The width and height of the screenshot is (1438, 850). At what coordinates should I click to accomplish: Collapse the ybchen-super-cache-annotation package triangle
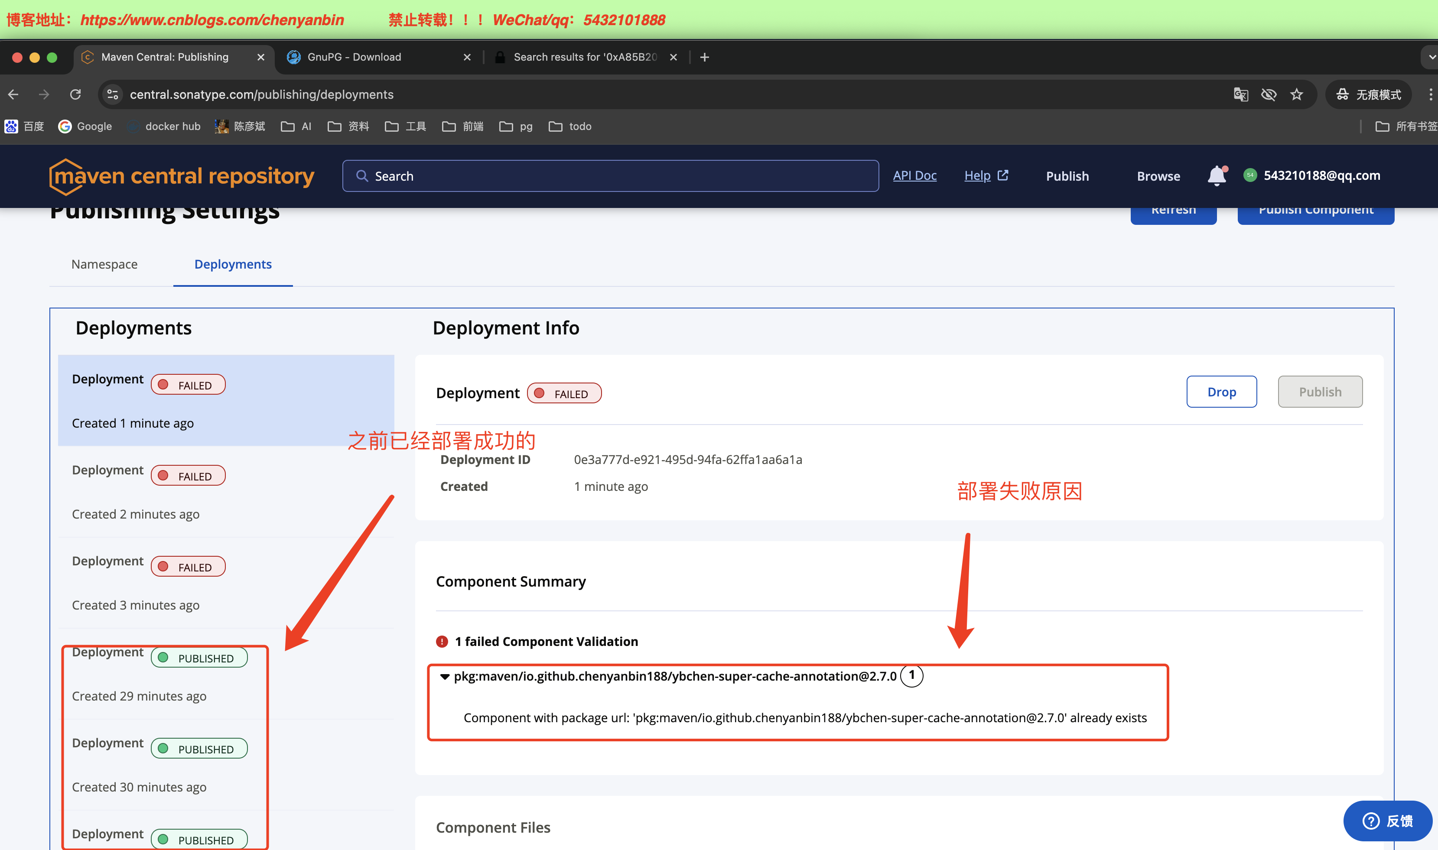pyautogui.click(x=445, y=676)
